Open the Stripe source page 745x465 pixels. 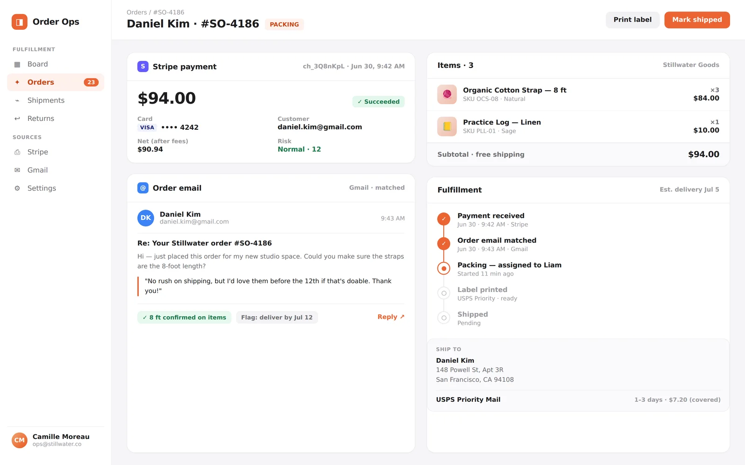[55, 152]
